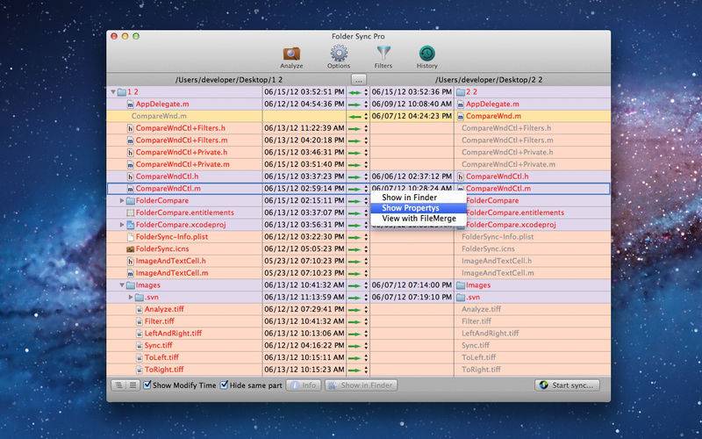This screenshot has width=702, height=439.
Task: Click the icns image icon of FolderSync.icns
Action: (x=130, y=249)
